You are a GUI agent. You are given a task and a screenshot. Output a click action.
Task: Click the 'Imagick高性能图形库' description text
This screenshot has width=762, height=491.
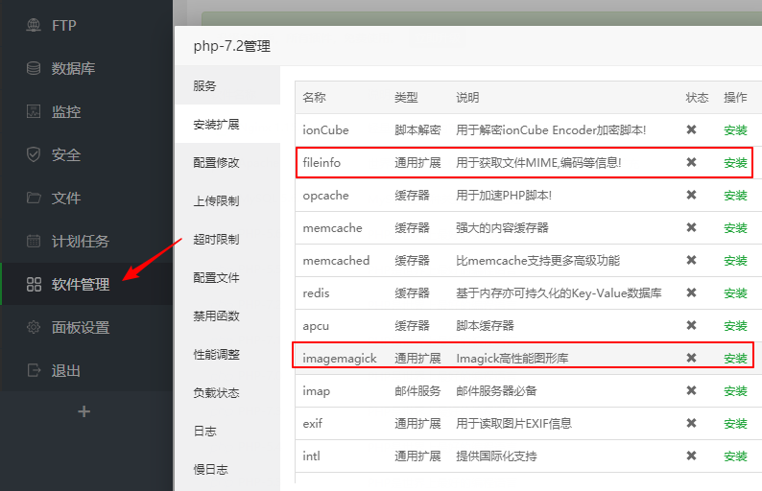pyautogui.click(x=512, y=359)
